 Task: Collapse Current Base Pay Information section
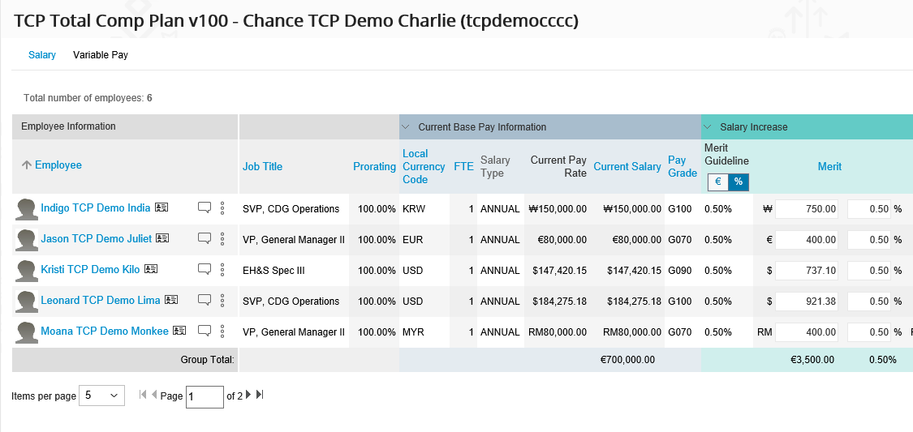(x=407, y=127)
